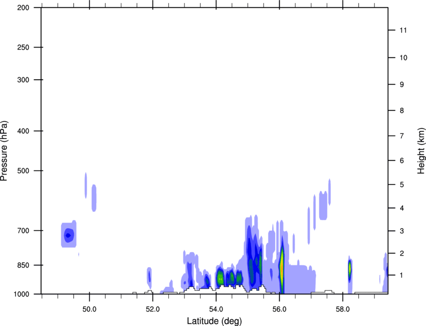The height and width of the screenshot is (326, 426).
Task: Click the 2 km height label
Action: [x=401, y=253]
